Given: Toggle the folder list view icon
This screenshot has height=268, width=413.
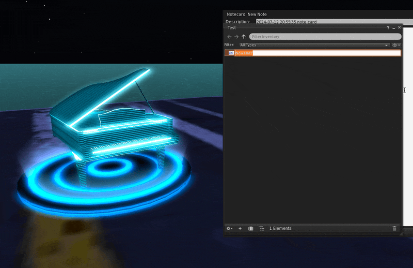Looking at the screenshot, I should coord(262,229).
